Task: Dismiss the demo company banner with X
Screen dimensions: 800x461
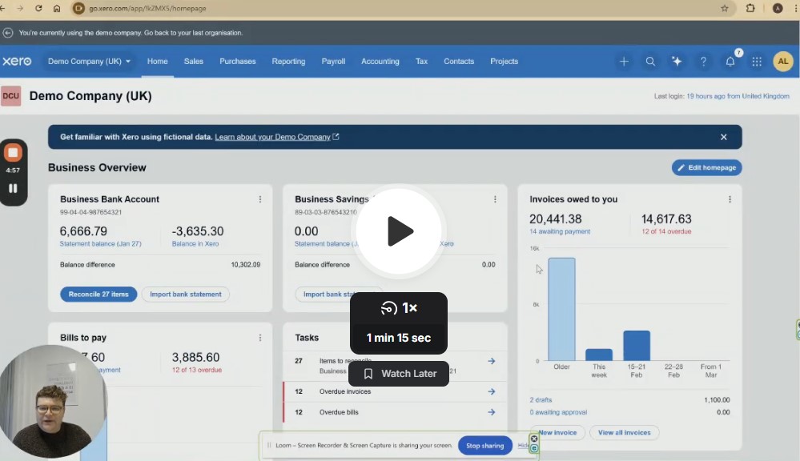Action: tap(723, 137)
